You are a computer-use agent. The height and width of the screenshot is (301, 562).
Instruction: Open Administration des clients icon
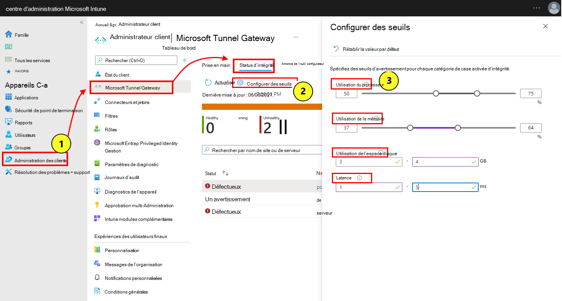tap(9, 159)
